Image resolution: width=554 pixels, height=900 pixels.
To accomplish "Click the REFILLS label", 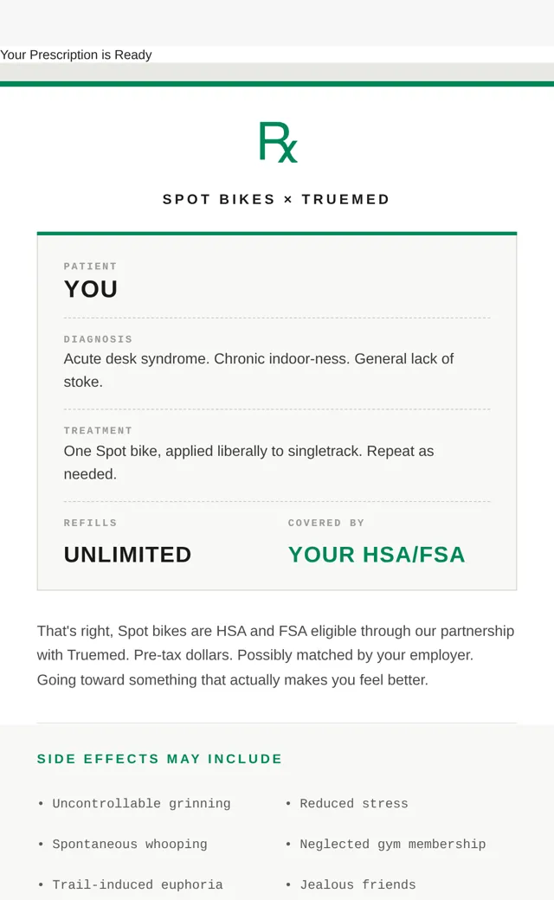I will point(90,523).
